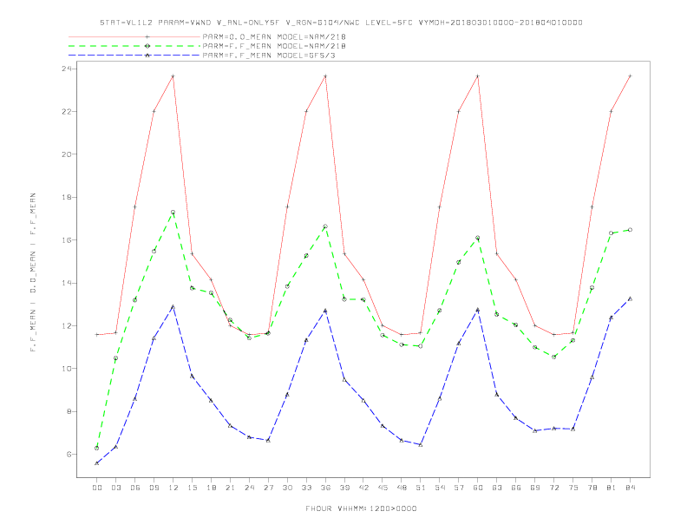Click the blue triangle marker at hour 51

(421, 445)
